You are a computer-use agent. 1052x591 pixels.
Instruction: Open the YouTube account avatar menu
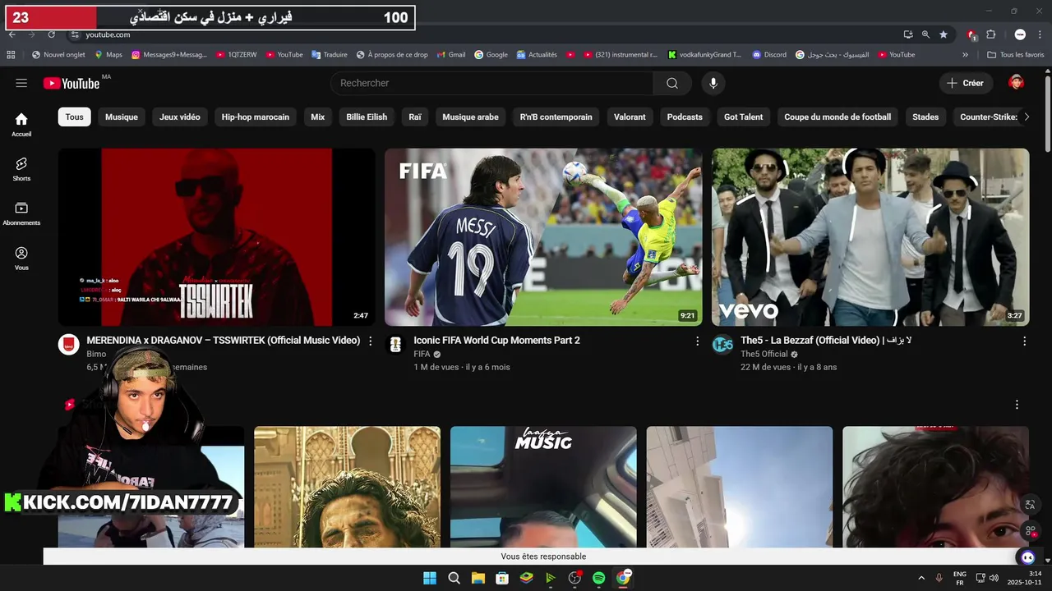point(1017,83)
